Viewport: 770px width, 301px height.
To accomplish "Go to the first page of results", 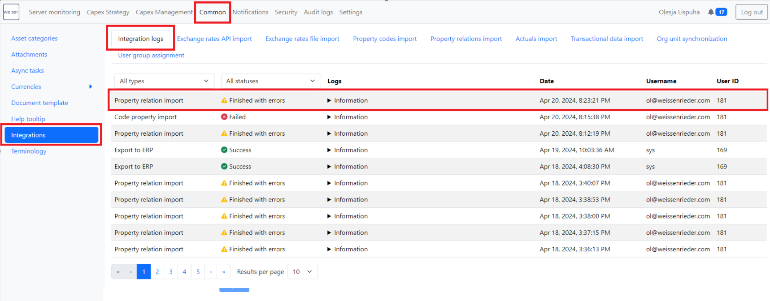I will [x=118, y=272].
